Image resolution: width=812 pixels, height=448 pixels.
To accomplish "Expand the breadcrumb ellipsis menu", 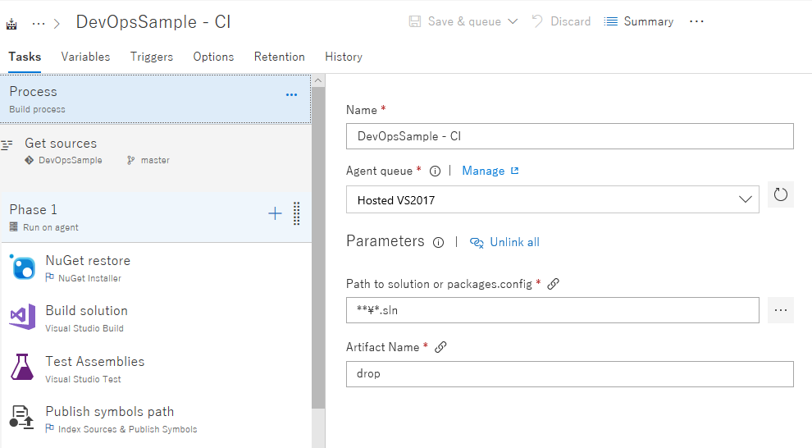I will pos(39,23).
